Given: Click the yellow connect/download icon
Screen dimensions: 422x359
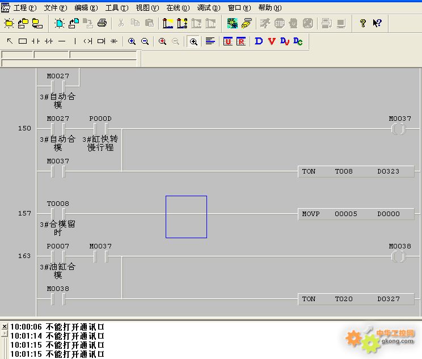Looking at the screenshot, I should pyautogui.click(x=247, y=23).
